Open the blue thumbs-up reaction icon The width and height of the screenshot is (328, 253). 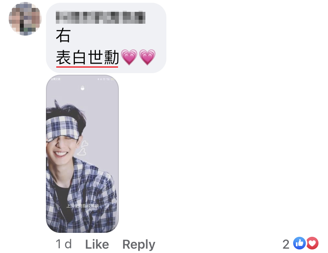299,243
